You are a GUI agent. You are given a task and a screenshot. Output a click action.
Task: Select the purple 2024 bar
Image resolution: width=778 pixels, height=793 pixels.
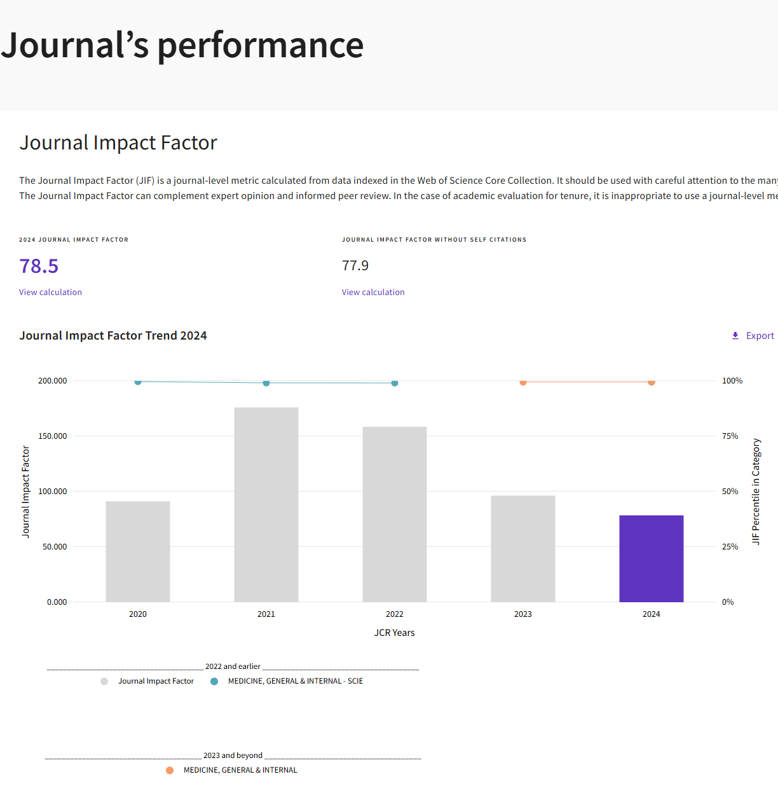[x=652, y=558]
